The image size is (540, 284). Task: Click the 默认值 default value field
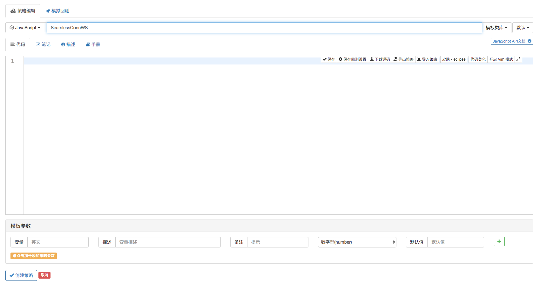456,242
